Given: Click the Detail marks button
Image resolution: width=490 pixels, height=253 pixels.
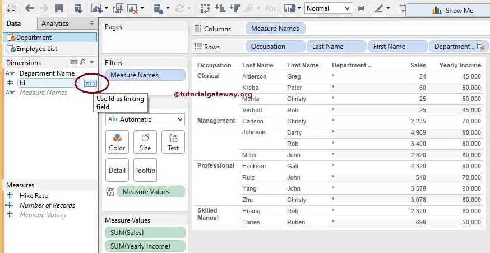Looking at the screenshot, I should coord(117,170).
